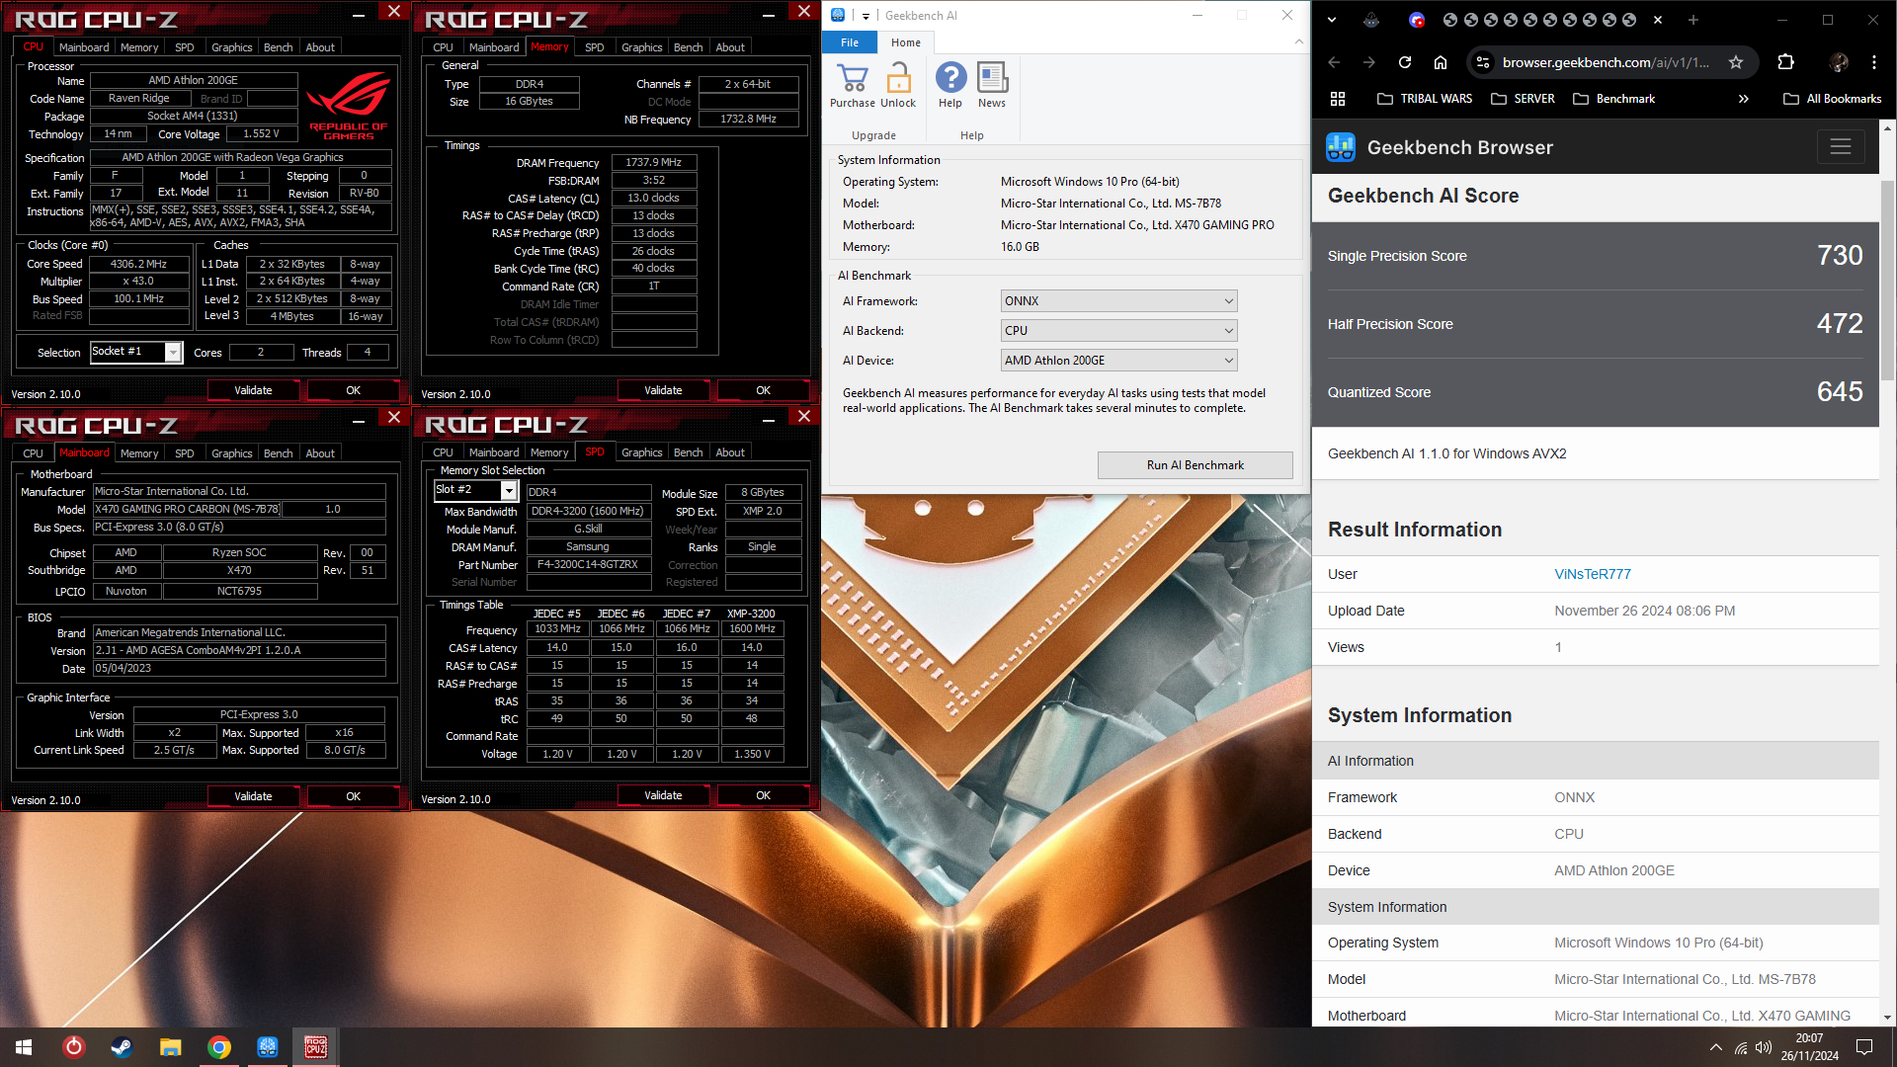Close the active Chrome tab

click(x=1658, y=20)
